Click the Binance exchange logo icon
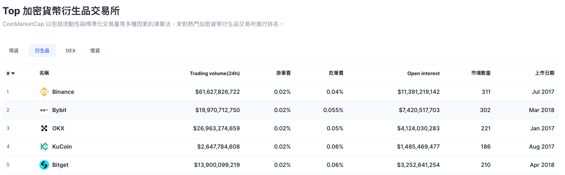 pyautogui.click(x=44, y=92)
